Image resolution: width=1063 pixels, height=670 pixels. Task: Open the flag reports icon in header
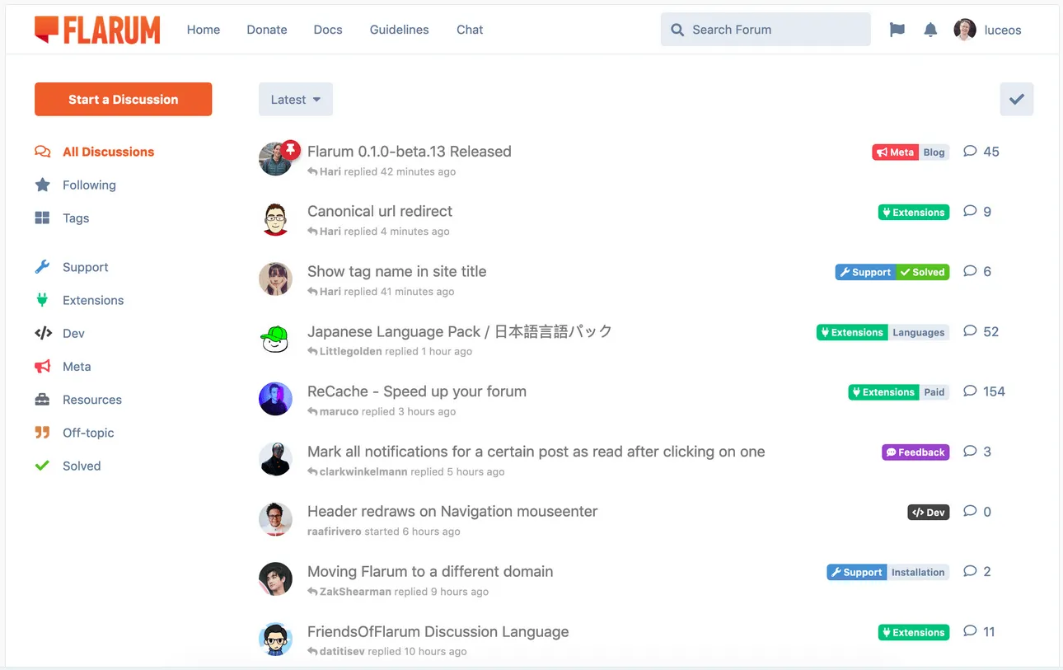point(897,30)
